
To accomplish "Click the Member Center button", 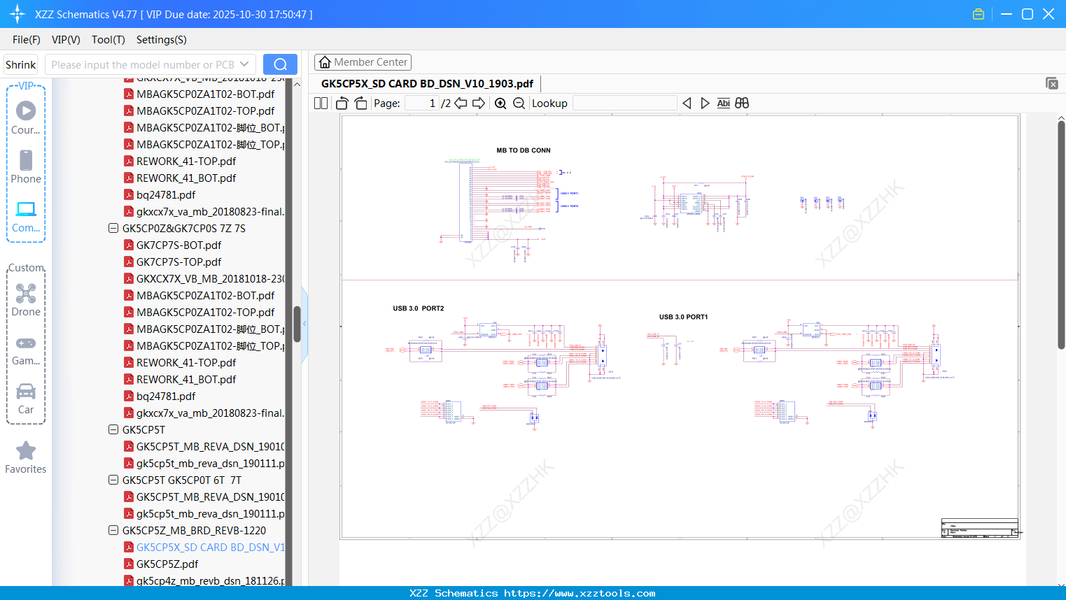I will (363, 62).
